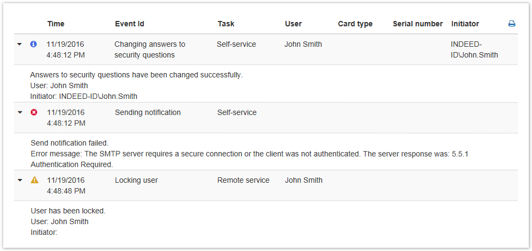Screen dimensions: 532x251
Task: Click the print icon in table header
Action: click(x=512, y=24)
